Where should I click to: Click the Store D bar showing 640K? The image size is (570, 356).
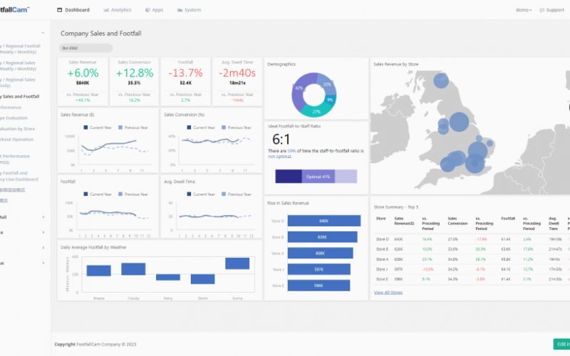323,221
